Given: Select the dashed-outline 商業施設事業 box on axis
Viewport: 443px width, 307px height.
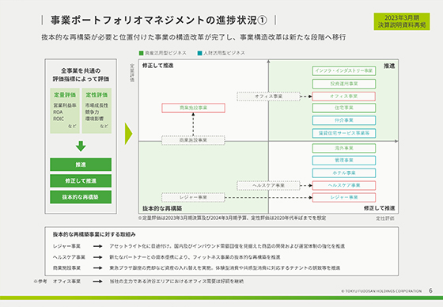Looking at the screenshot, I should click(x=193, y=140).
